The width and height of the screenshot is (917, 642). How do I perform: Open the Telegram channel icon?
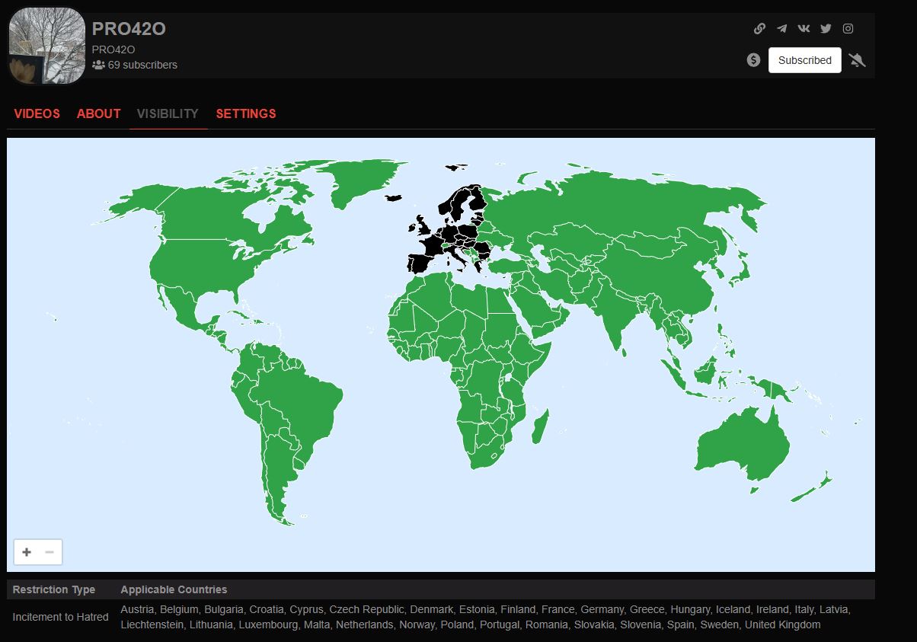(x=781, y=29)
